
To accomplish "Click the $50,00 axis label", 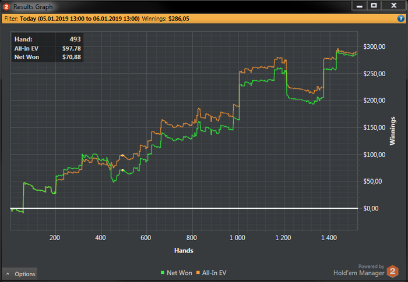I will click(x=372, y=181).
